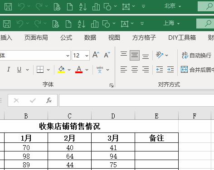214x170 pixels.
Task: Apply red font color
Action: 79,70
